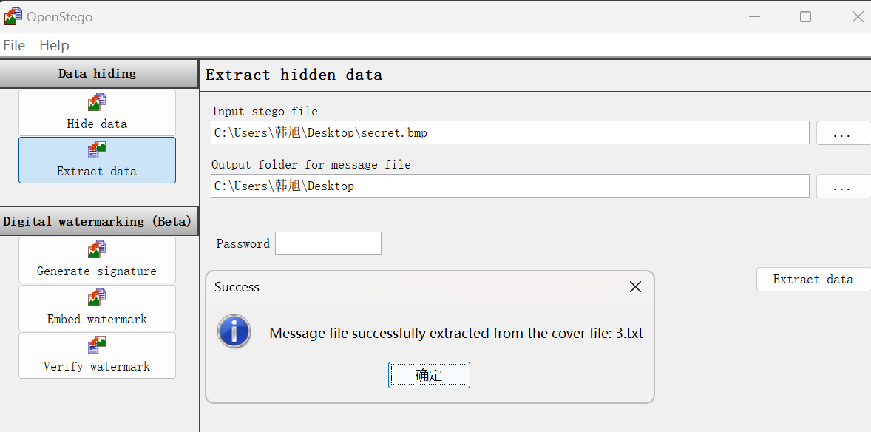Focus the Password field
871x432 pixels.
tap(328, 243)
